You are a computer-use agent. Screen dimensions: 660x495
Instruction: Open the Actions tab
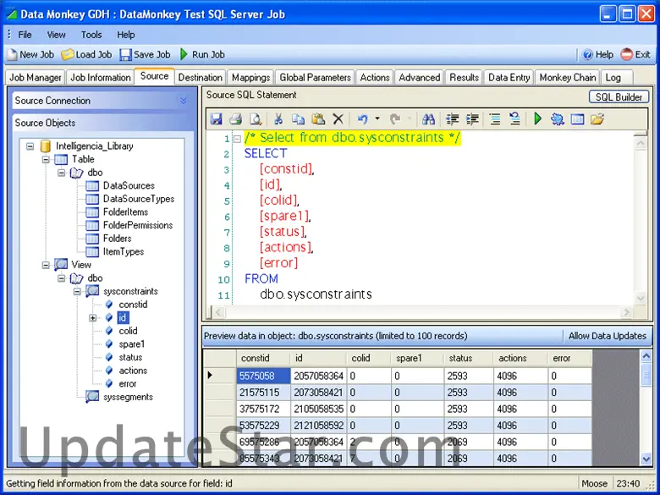[375, 78]
